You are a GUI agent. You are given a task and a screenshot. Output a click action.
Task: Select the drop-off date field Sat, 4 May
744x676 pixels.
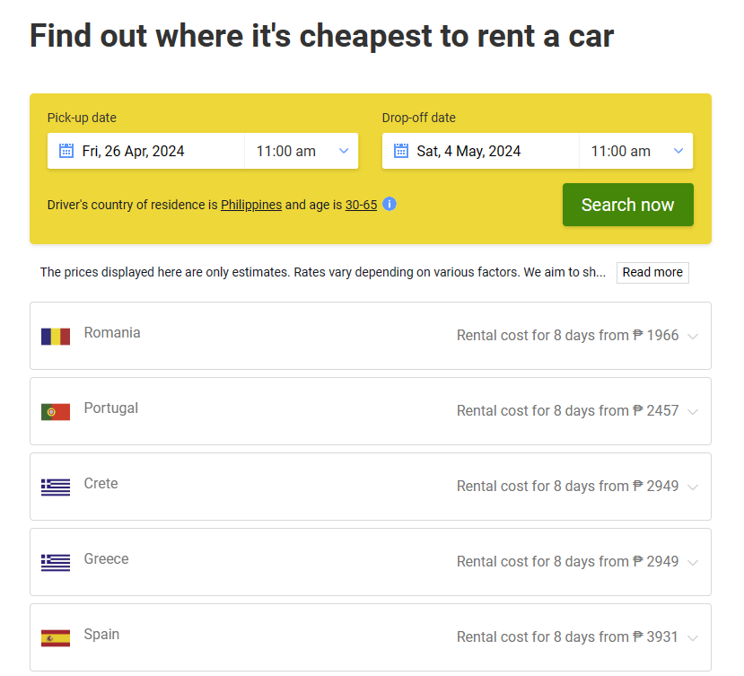(468, 151)
